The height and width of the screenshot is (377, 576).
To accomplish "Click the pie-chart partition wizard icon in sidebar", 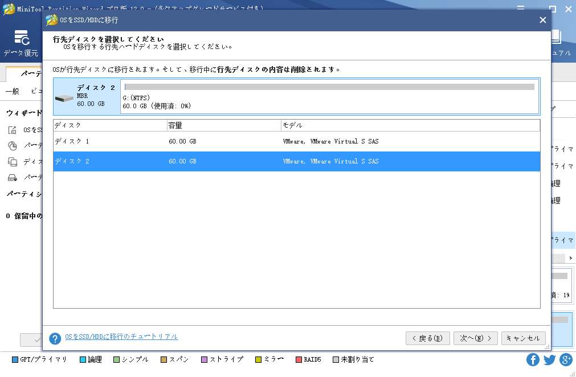I will pos(13,146).
